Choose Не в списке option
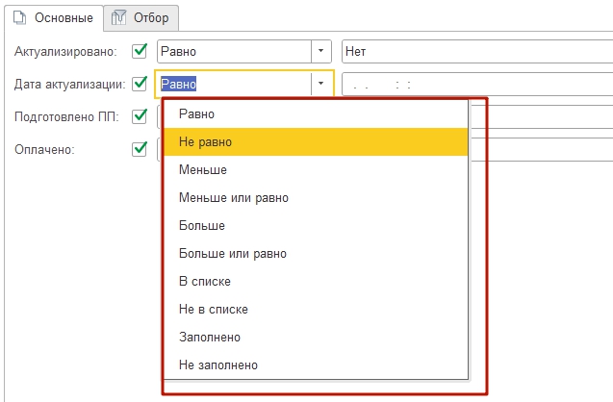613x402 pixels. 213,310
